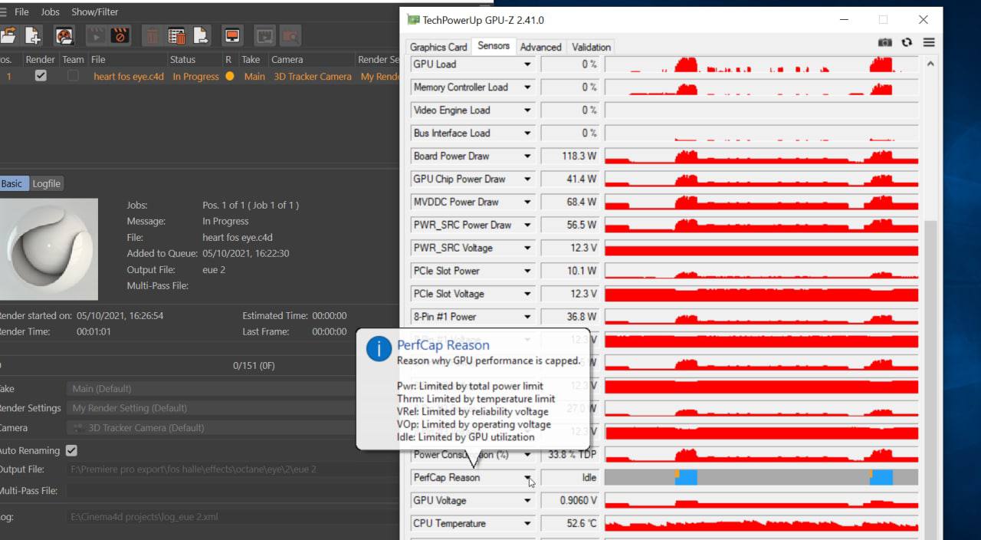The height and width of the screenshot is (540, 981).
Task: Click the grayed magnifier camera icon
Action: coord(290,35)
